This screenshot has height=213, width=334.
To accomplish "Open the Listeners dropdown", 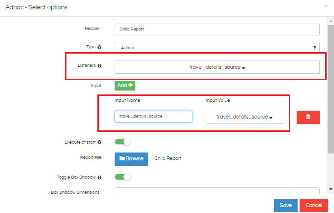I will tap(217, 67).
